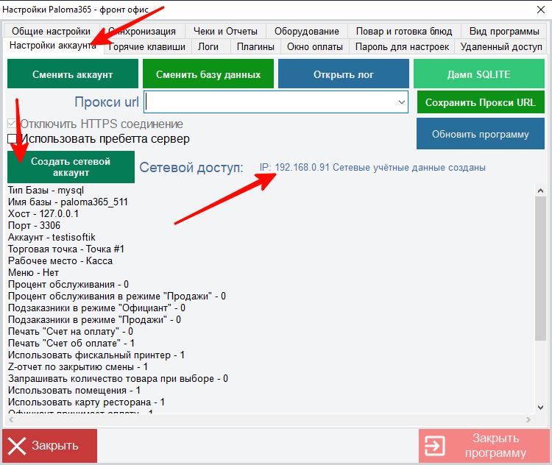The width and height of the screenshot is (552, 465).
Task: Close the settings window with title bar X
Action: [541, 10]
